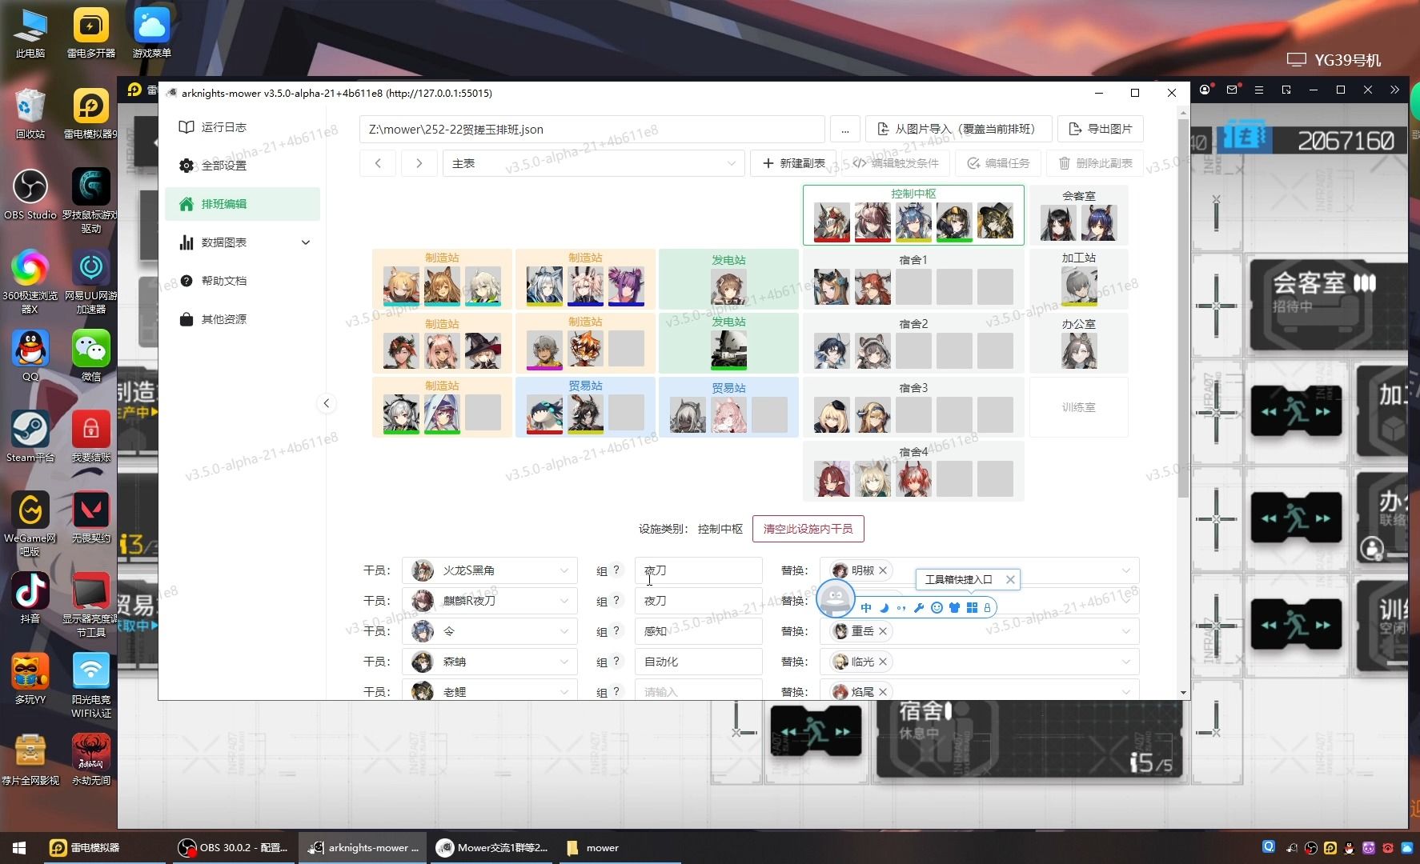Open 微信 WeChat desktop icon

[91, 356]
